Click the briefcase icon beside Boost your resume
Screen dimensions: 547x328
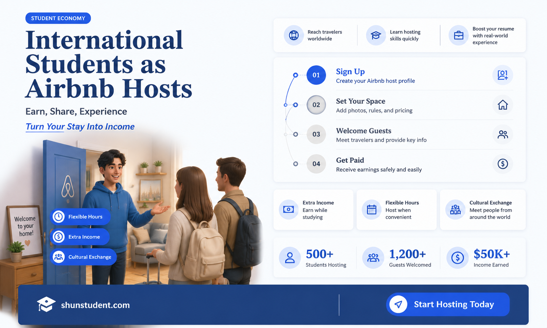(458, 35)
